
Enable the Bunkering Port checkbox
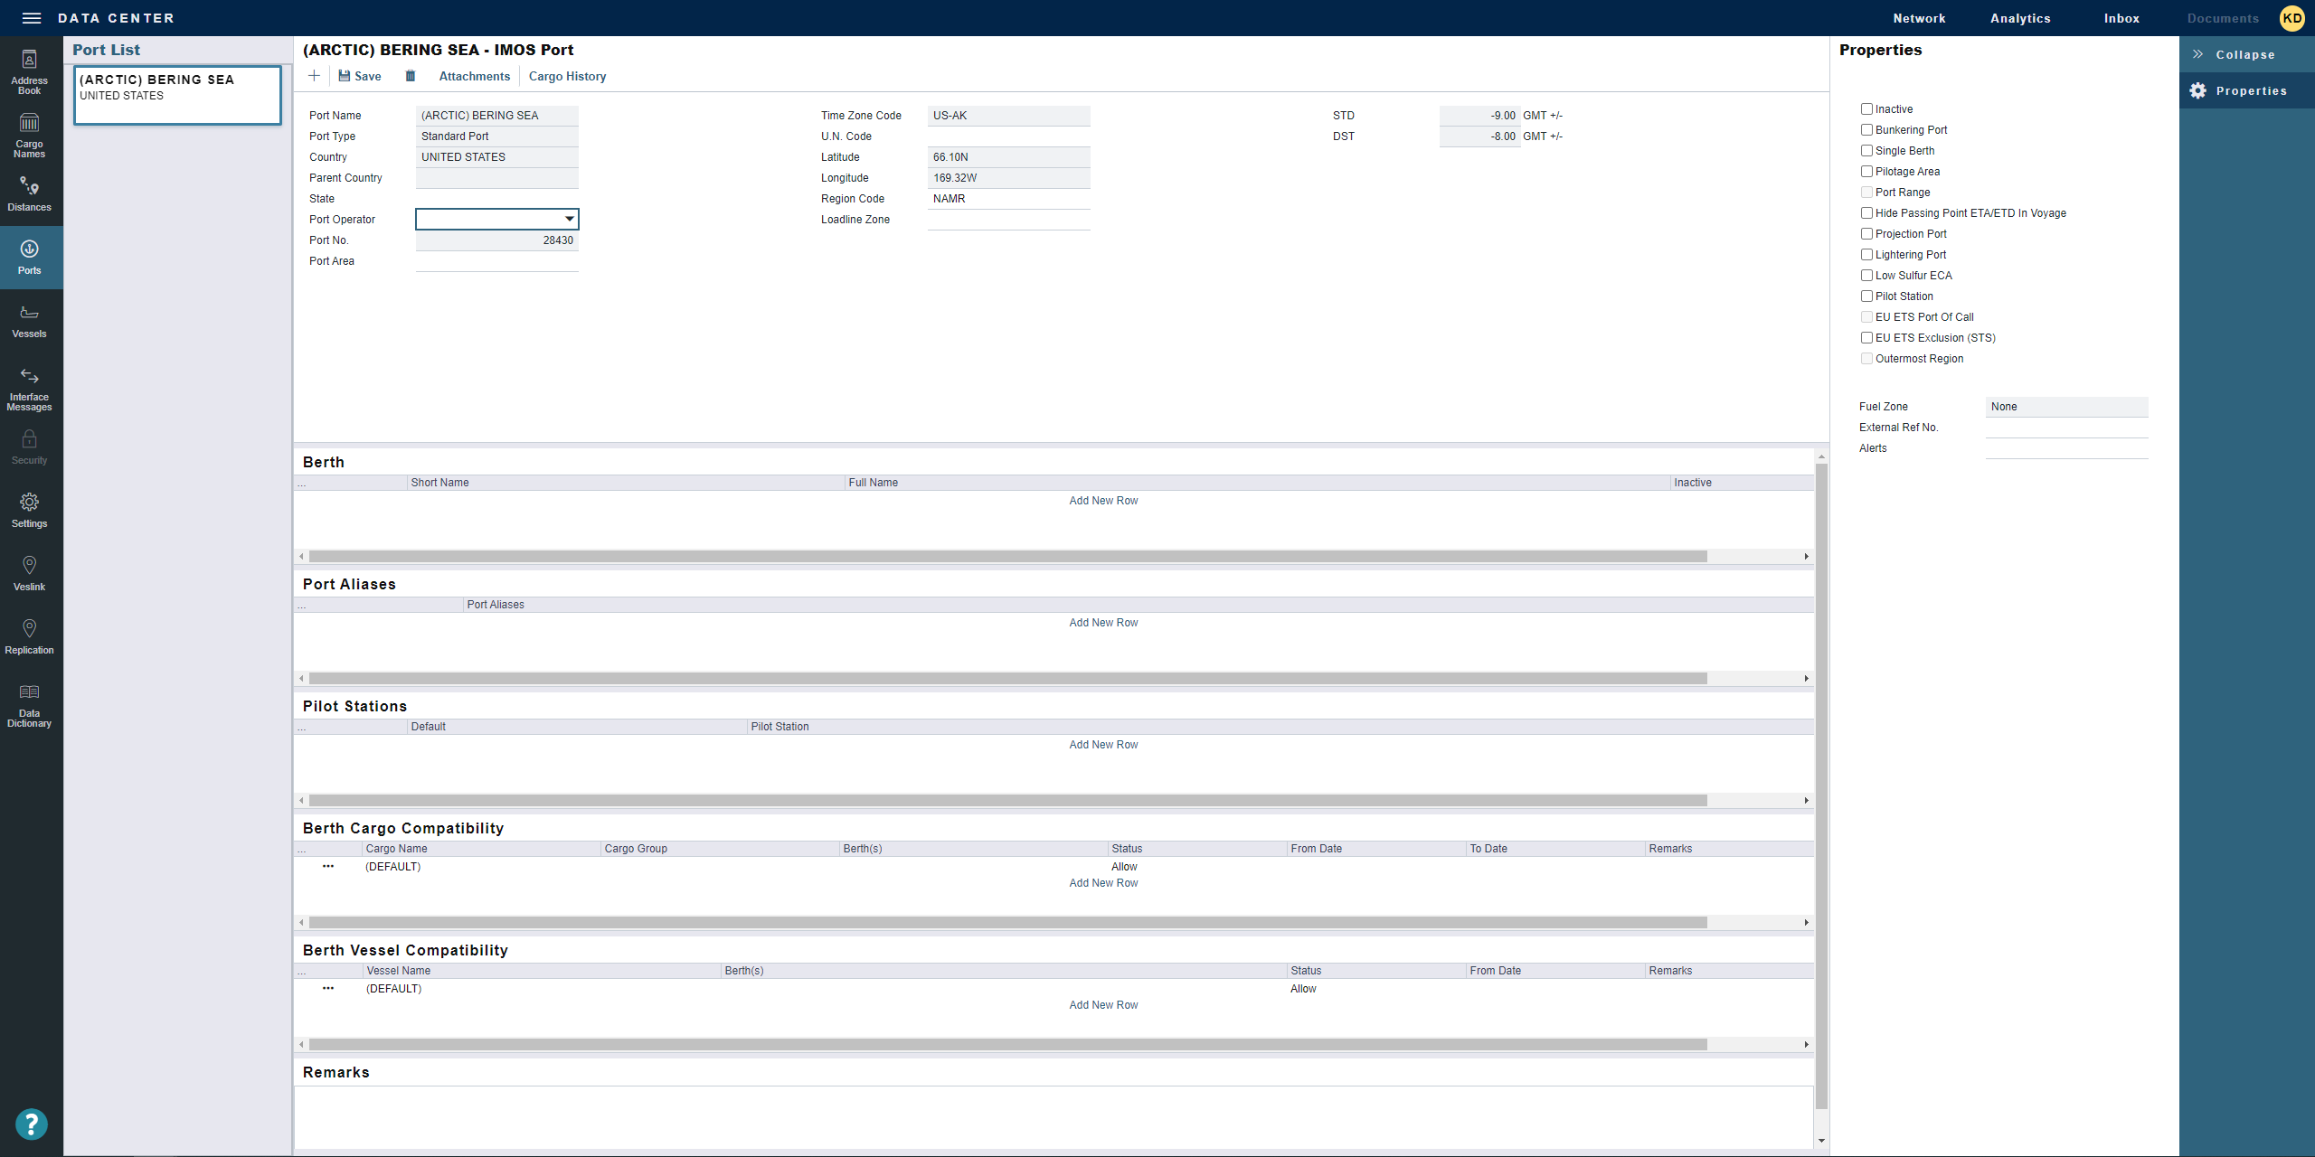tap(1866, 130)
